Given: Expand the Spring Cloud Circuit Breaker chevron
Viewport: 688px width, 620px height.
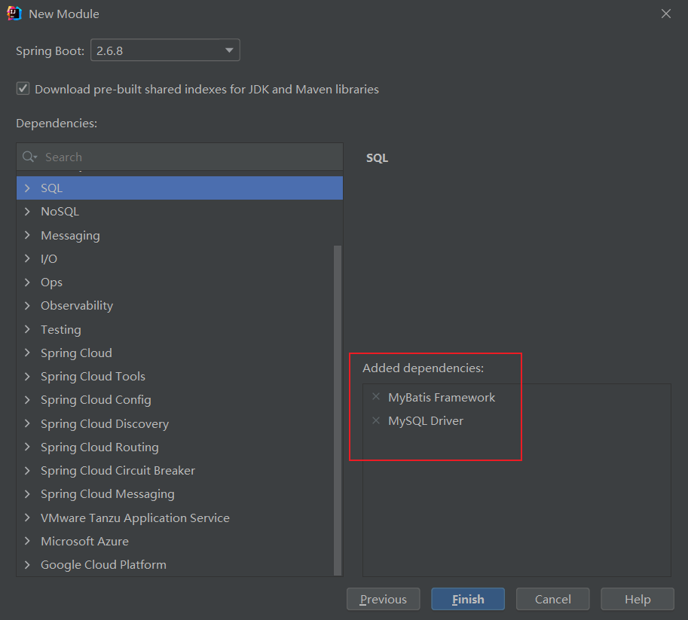Looking at the screenshot, I should pos(27,470).
